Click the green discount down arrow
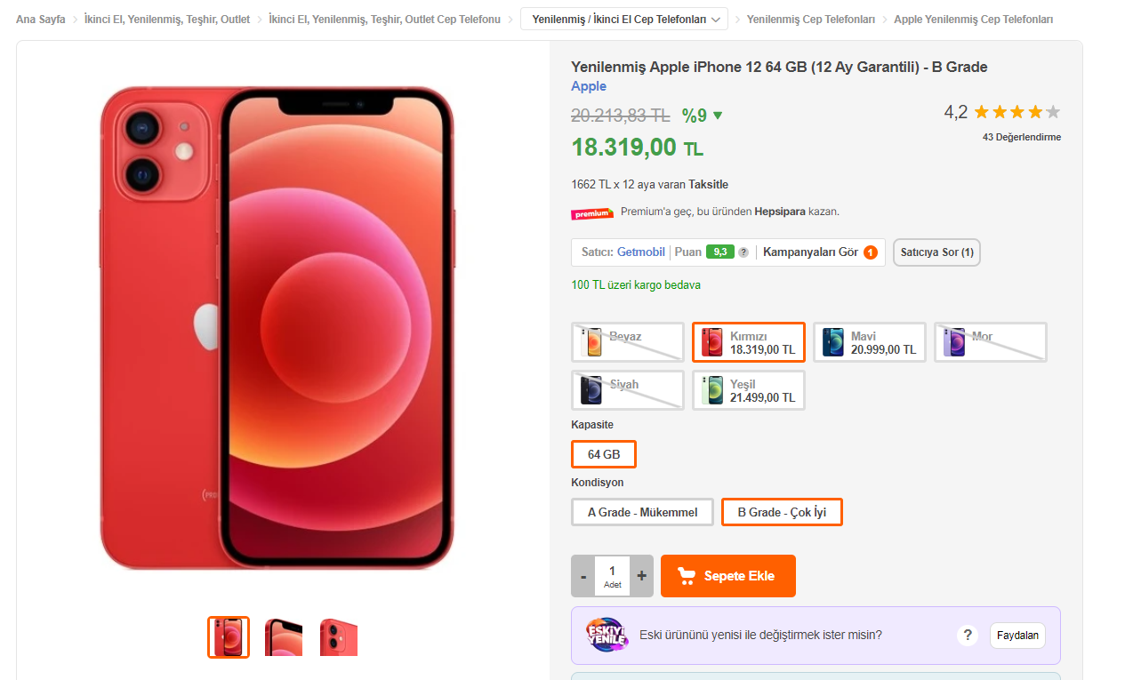The width and height of the screenshot is (1133, 680). coord(718,116)
